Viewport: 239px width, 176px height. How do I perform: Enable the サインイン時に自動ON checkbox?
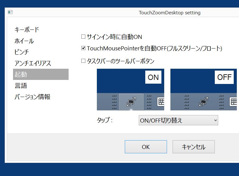[x=83, y=37]
